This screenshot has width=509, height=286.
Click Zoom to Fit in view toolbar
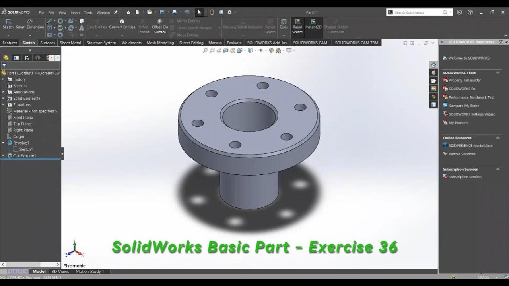coord(205,50)
